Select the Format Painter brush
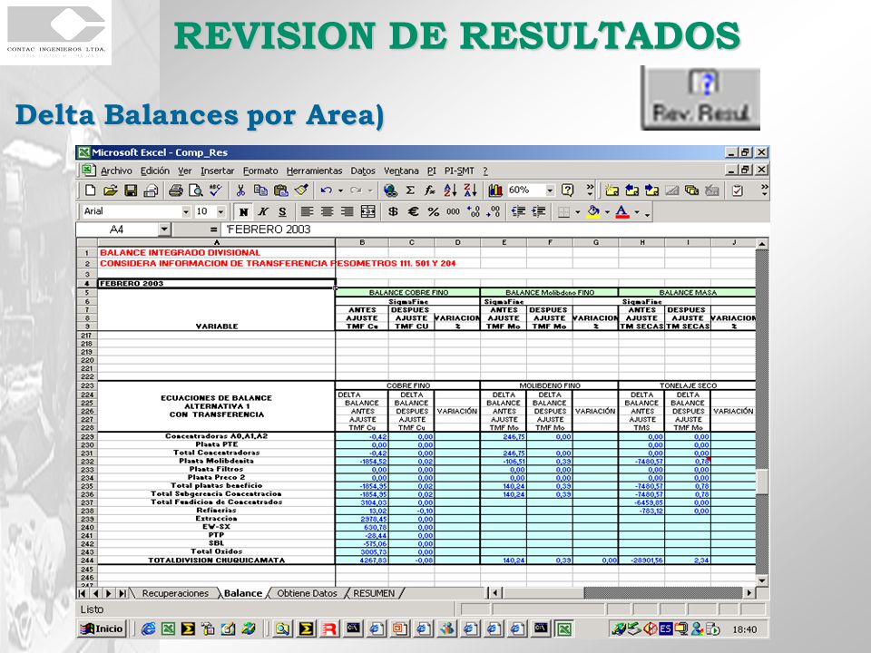871x653 pixels. pos(301,190)
